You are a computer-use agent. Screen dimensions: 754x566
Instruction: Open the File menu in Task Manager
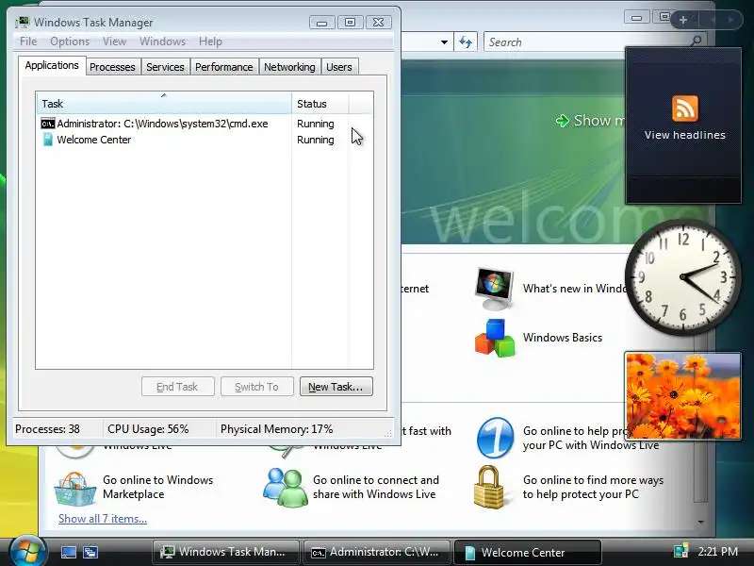point(28,42)
